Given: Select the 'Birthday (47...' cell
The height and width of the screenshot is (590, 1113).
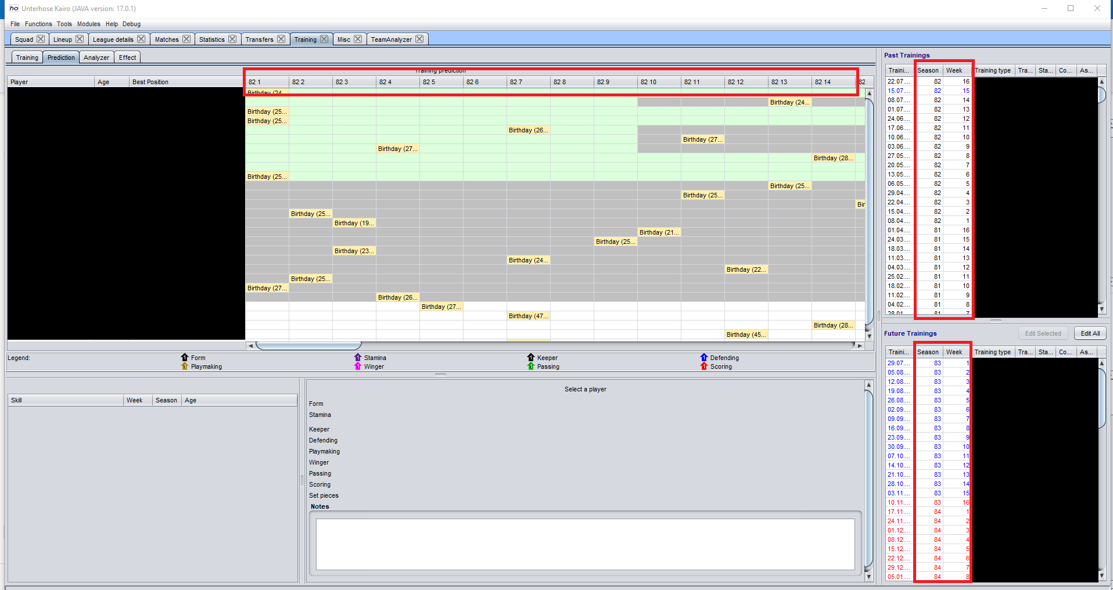Looking at the screenshot, I should coord(529,316).
